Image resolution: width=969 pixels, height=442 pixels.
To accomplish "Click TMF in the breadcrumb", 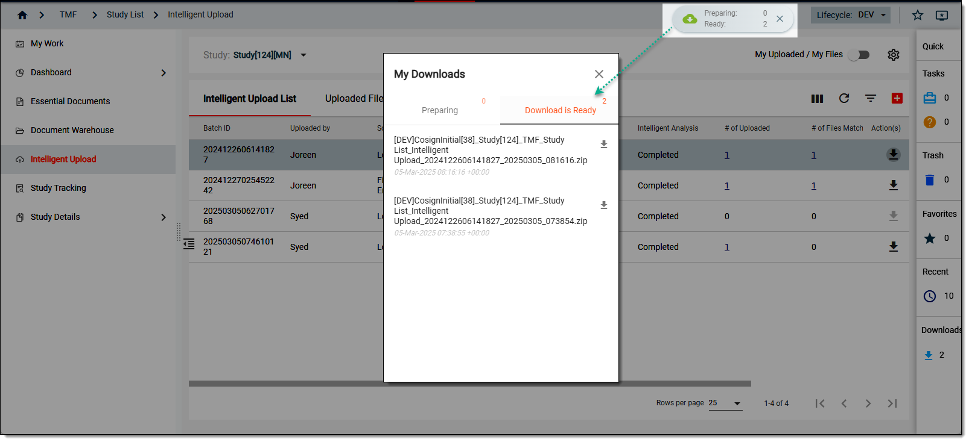I will click(68, 14).
